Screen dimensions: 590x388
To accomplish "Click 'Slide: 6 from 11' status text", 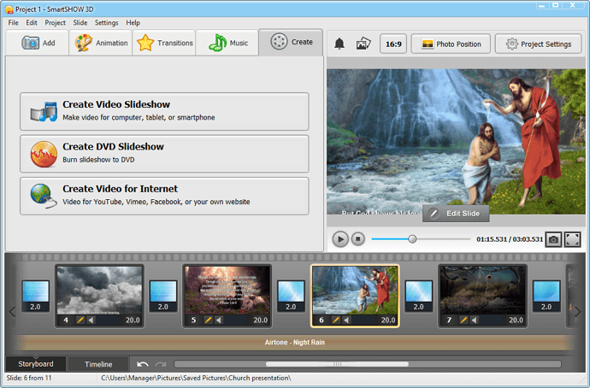I will [29, 378].
